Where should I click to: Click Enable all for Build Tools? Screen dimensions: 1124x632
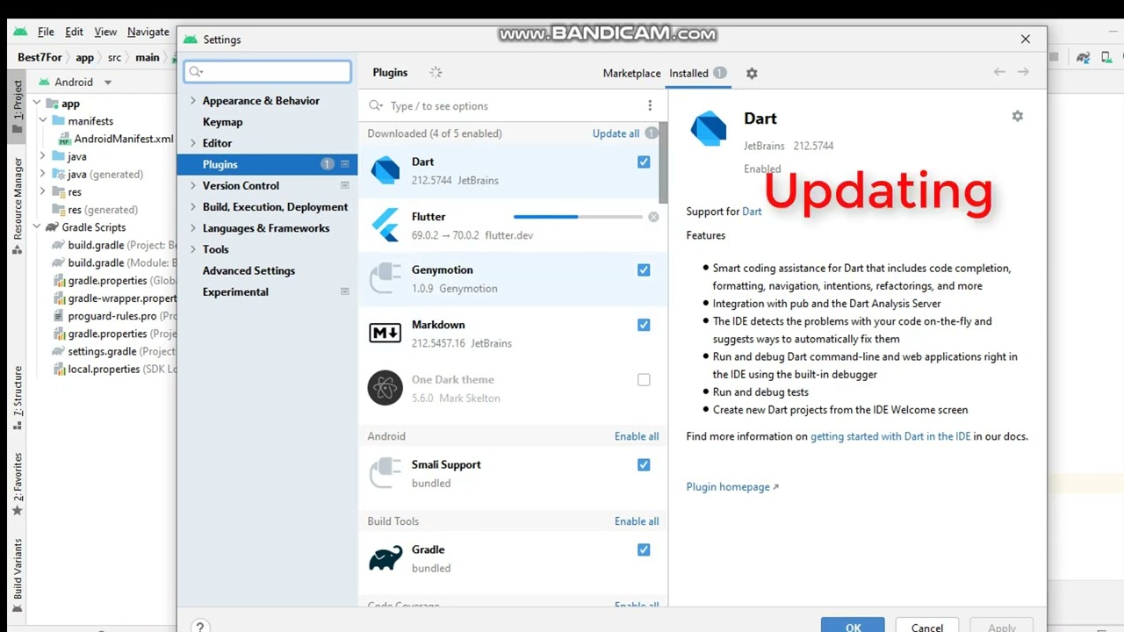point(637,521)
